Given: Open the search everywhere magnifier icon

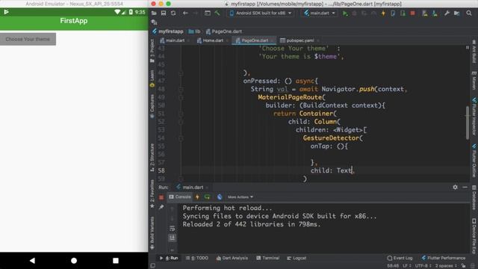Looking at the screenshot, I should [x=469, y=13].
